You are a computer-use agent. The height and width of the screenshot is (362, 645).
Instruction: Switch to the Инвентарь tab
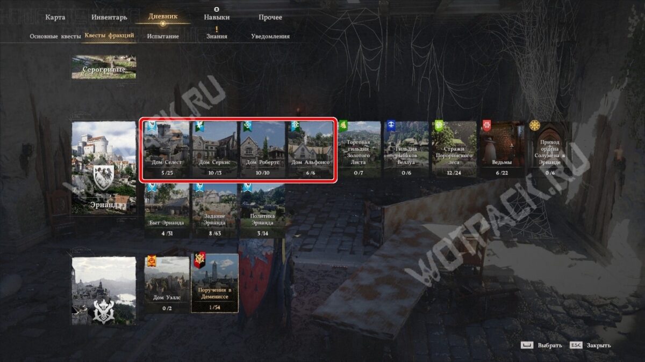click(x=109, y=17)
